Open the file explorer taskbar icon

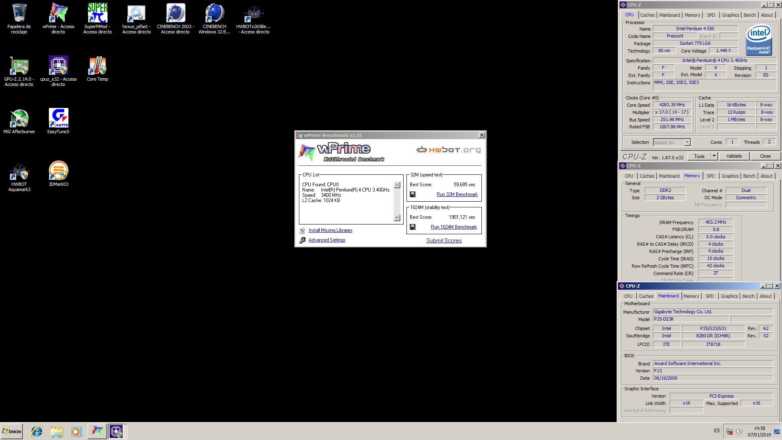coord(57,431)
